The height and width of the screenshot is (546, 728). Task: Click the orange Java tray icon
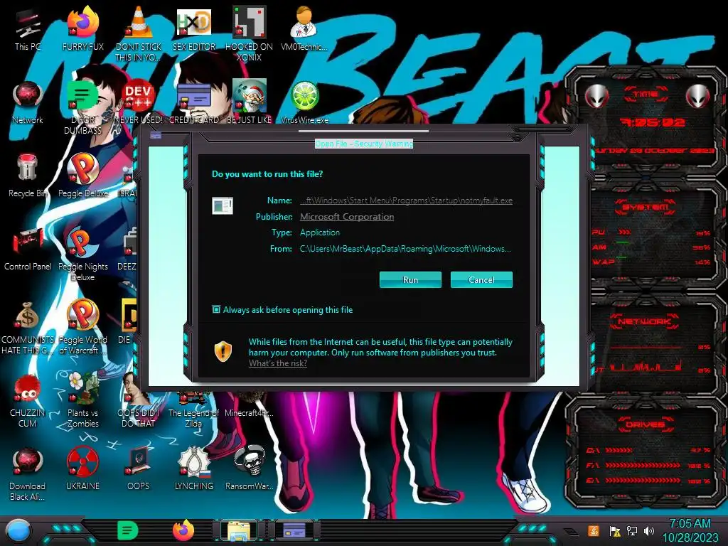point(594,531)
